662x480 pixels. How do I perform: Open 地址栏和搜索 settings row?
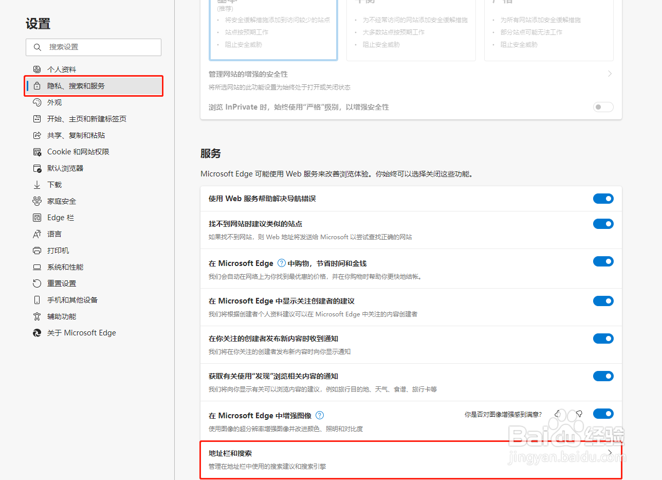(411, 459)
